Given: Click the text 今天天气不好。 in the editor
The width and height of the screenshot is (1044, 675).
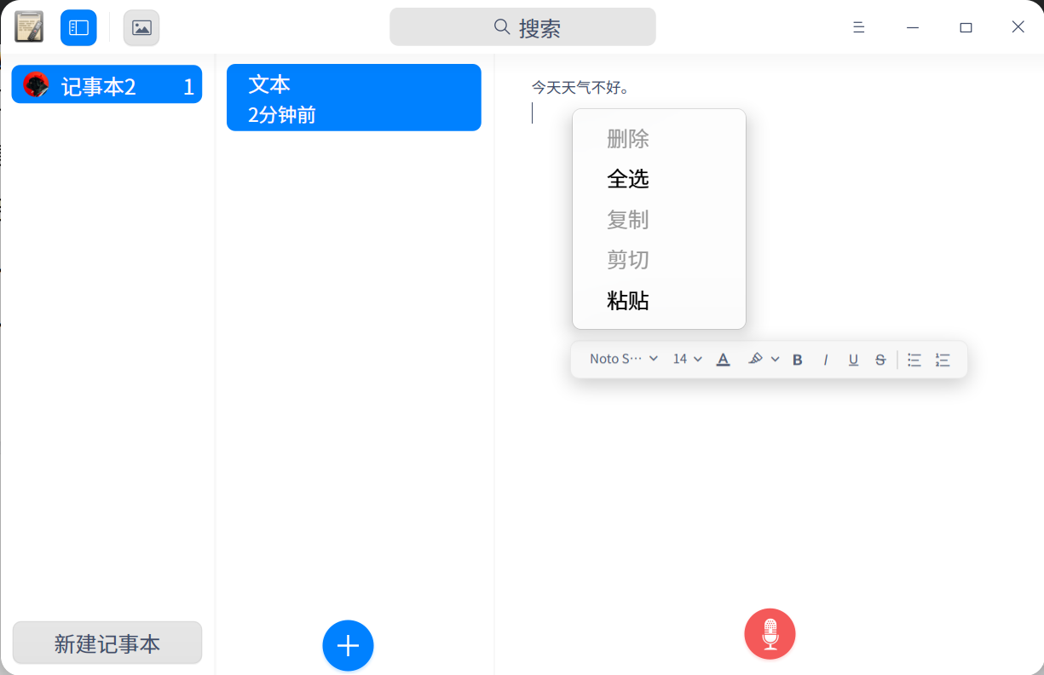Looking at the screenshot, I should tap(580, 87).
